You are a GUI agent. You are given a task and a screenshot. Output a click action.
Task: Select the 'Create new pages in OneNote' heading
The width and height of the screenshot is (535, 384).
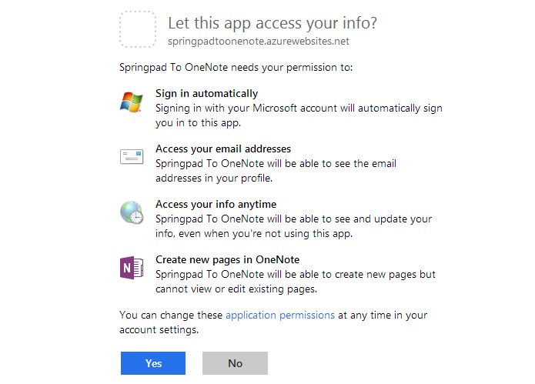tap(228, 260)
